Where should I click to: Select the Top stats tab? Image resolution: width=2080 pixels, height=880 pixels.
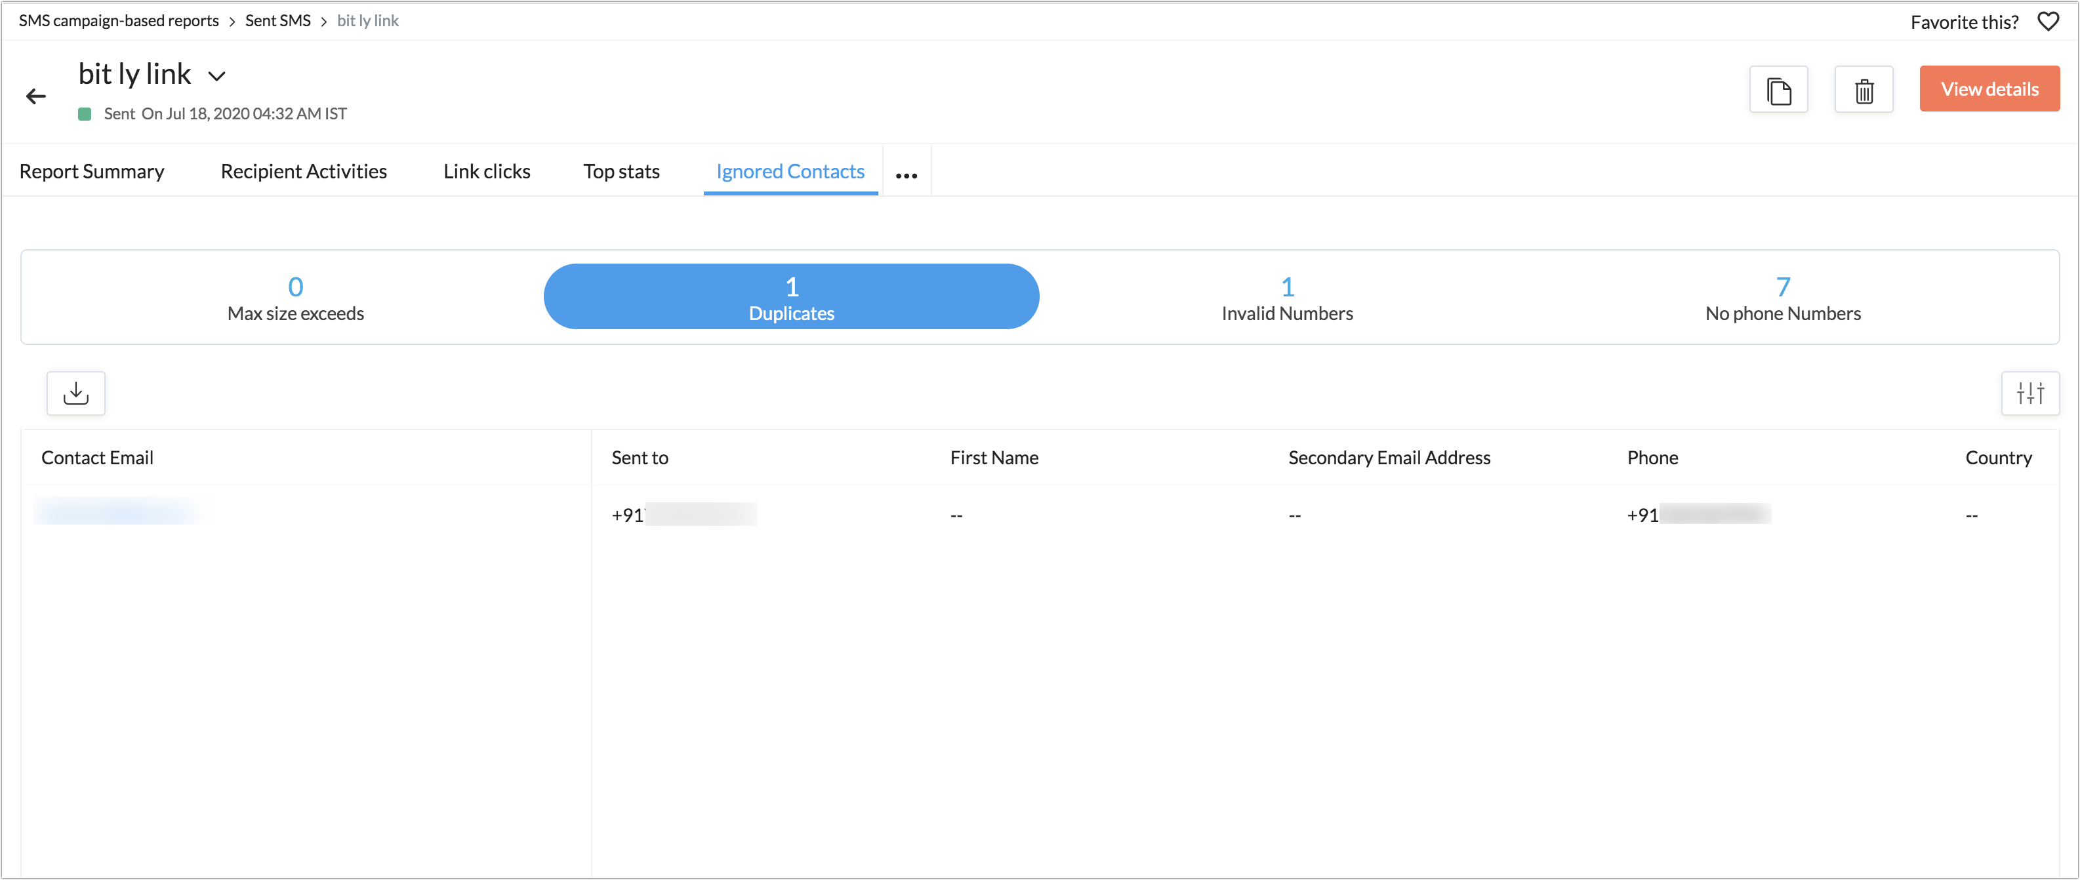click(x=622, y=171)
